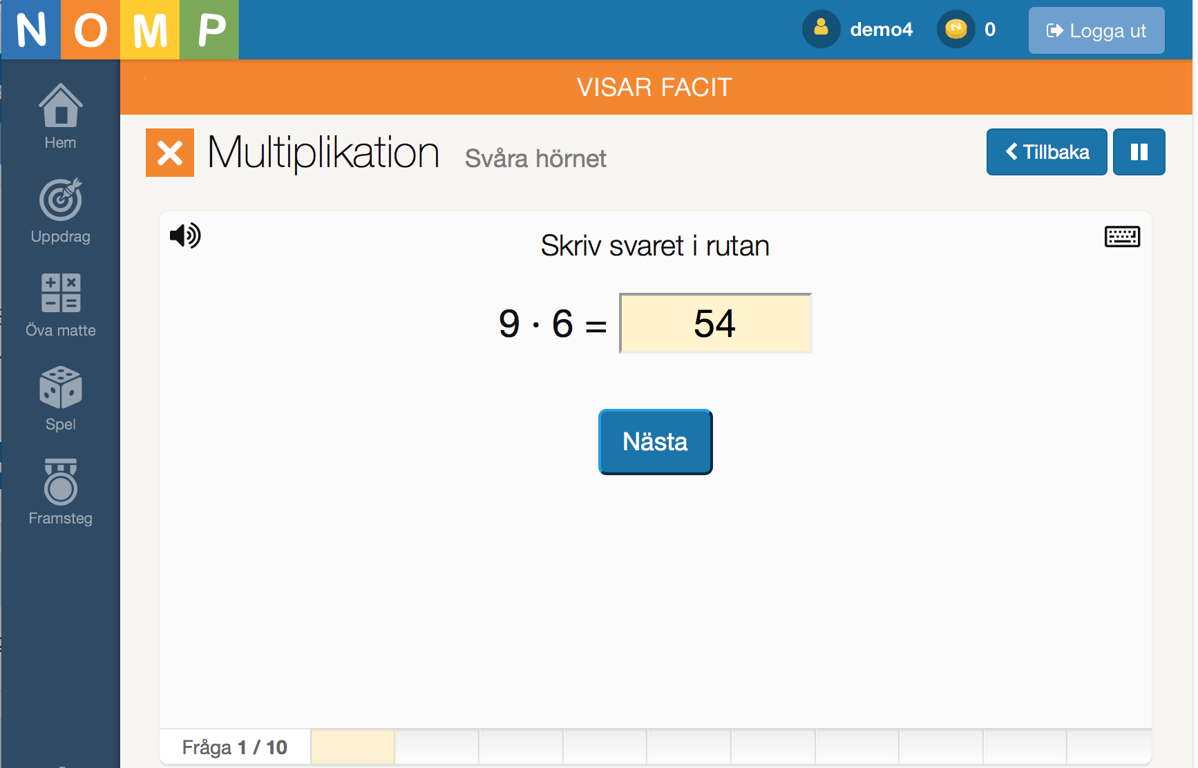Go back with Tillbaka button
1198x768 pixels.
click(1047, 152)
